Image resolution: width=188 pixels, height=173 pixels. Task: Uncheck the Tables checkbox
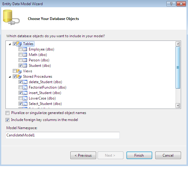coord(15,44)
